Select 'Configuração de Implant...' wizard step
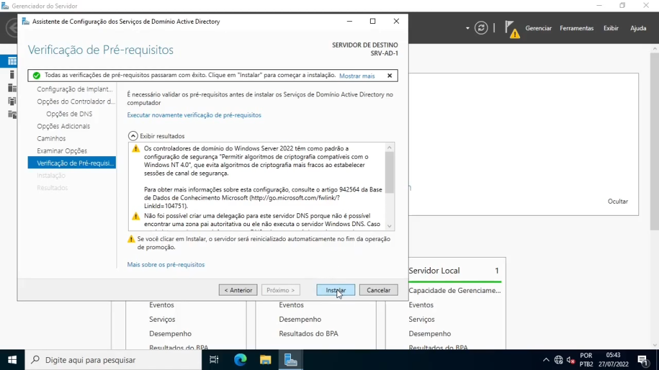This screenshot has width=659, height=370. pos(75,89)
